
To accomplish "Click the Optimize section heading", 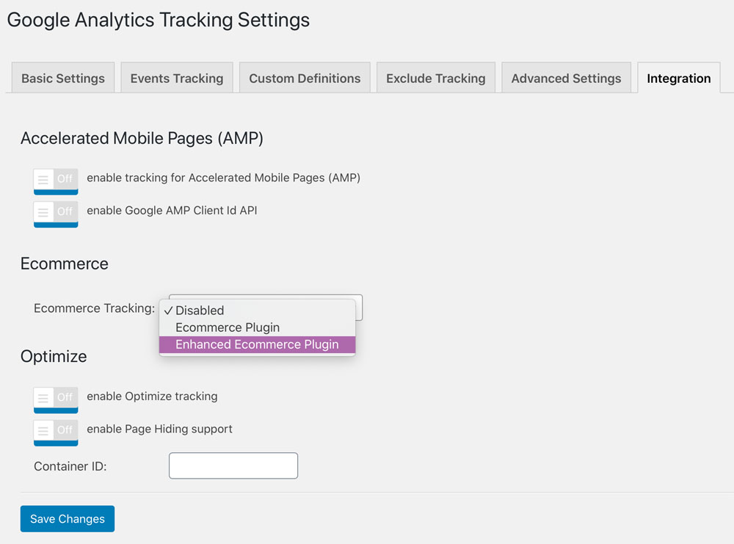I will click(x=54, y=356).
